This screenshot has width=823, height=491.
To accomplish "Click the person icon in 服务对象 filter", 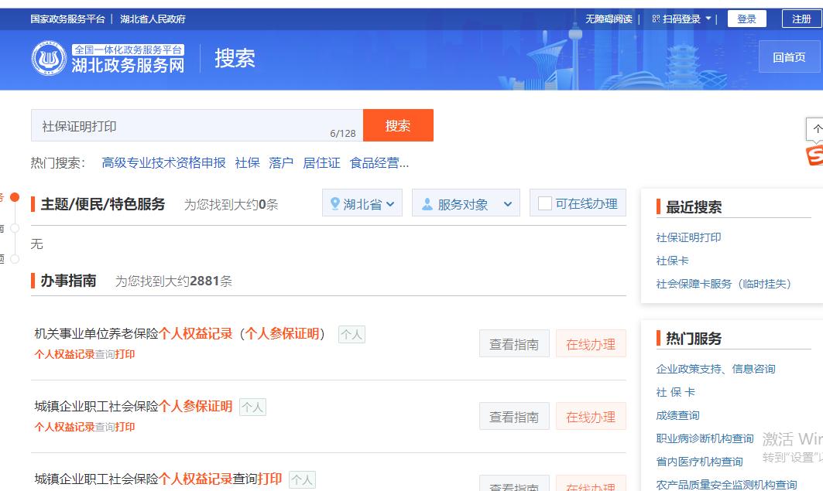I will tap(428, 202).
